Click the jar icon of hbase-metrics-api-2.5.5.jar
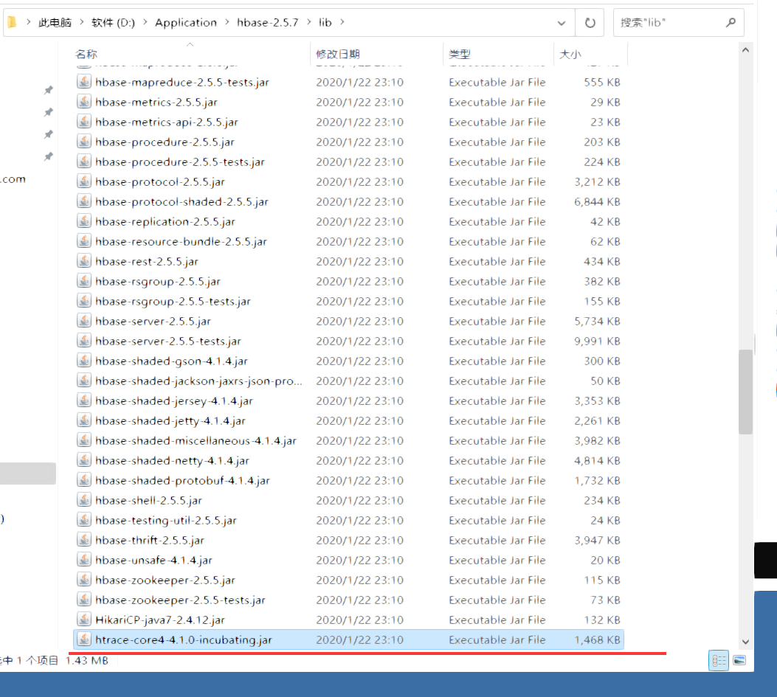The image size is (777, 697). click(x=84, y=122)
